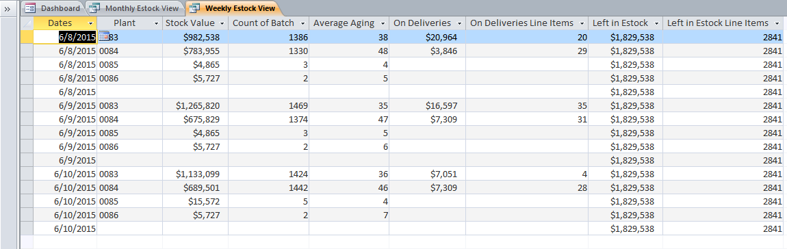Screen dimensions: 787x249
Task: Select the row selector of 6/10/2015 0086
Action: point(27,214)
